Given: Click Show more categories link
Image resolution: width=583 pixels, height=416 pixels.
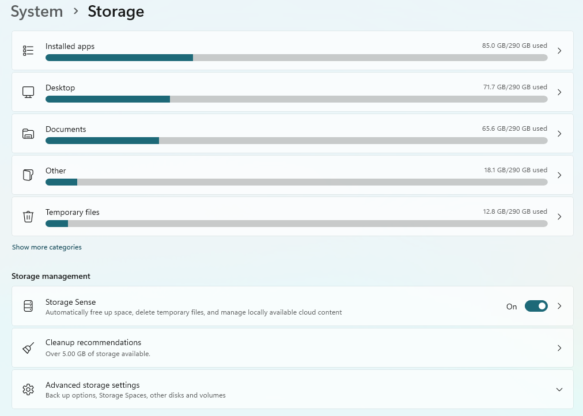Looking at the screenshot, I should 47,247.
